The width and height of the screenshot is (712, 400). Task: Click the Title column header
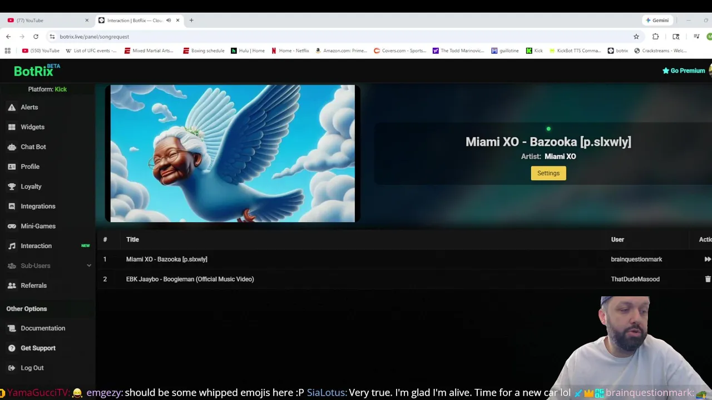(x=132, y=239)
